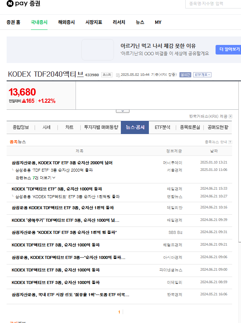Image resolution: width=241 pixels, height=323 pixels.
Task: Click the 머니투데이 source cell
Action: (172, 163)
